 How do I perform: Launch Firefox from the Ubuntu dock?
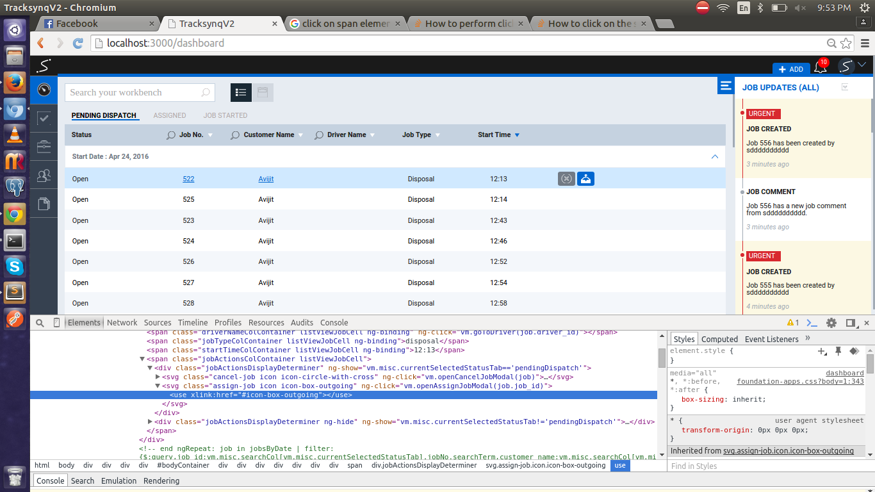coord(15,83)
